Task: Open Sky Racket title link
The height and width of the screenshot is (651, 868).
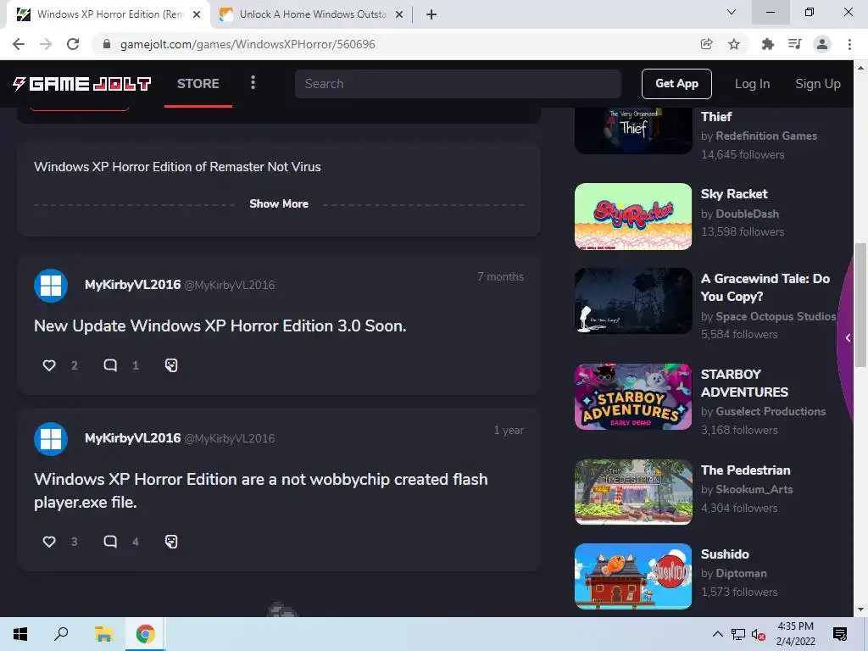Action: point(734,194)
